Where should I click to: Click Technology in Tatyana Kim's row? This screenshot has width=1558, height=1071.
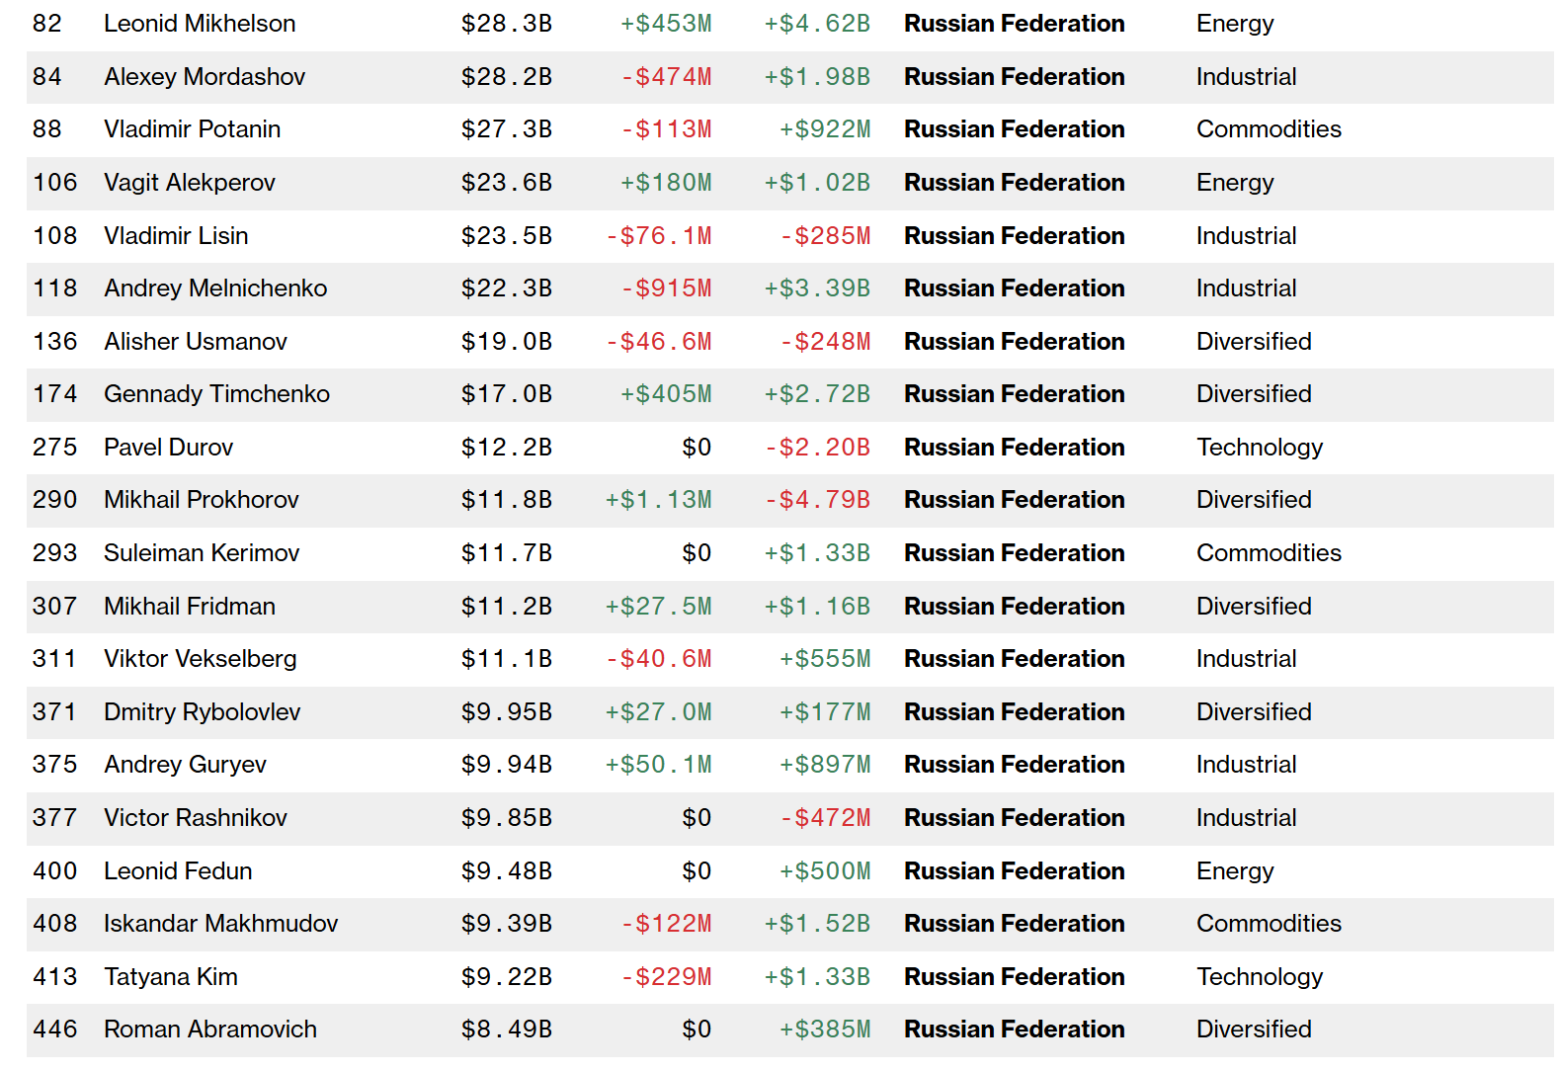pos(1260,977)
